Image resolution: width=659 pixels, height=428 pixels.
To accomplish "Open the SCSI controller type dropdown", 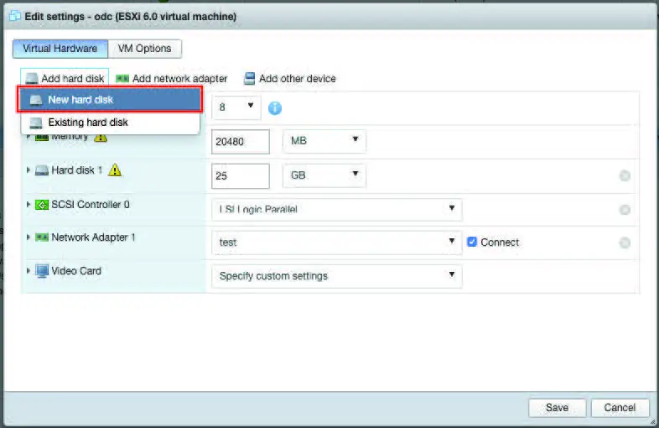I will click(x=337, y=209).
